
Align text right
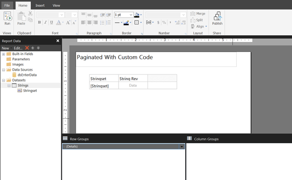click(x=95, y=23)
